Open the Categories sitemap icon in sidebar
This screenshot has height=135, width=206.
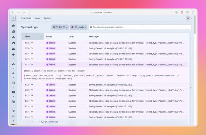point(13,37)
